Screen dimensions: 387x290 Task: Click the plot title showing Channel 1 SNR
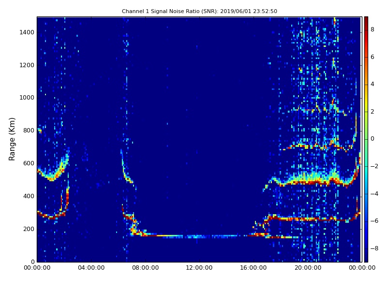[x=199, y=11]
